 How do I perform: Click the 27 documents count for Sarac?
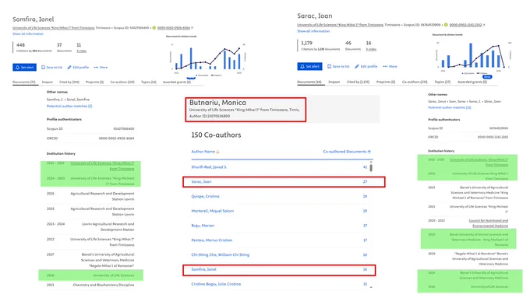(365, 181)
